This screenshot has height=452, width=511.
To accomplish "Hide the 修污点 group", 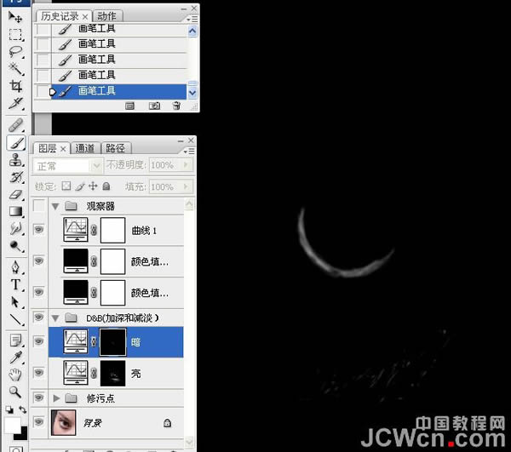I will pos(39,398).
